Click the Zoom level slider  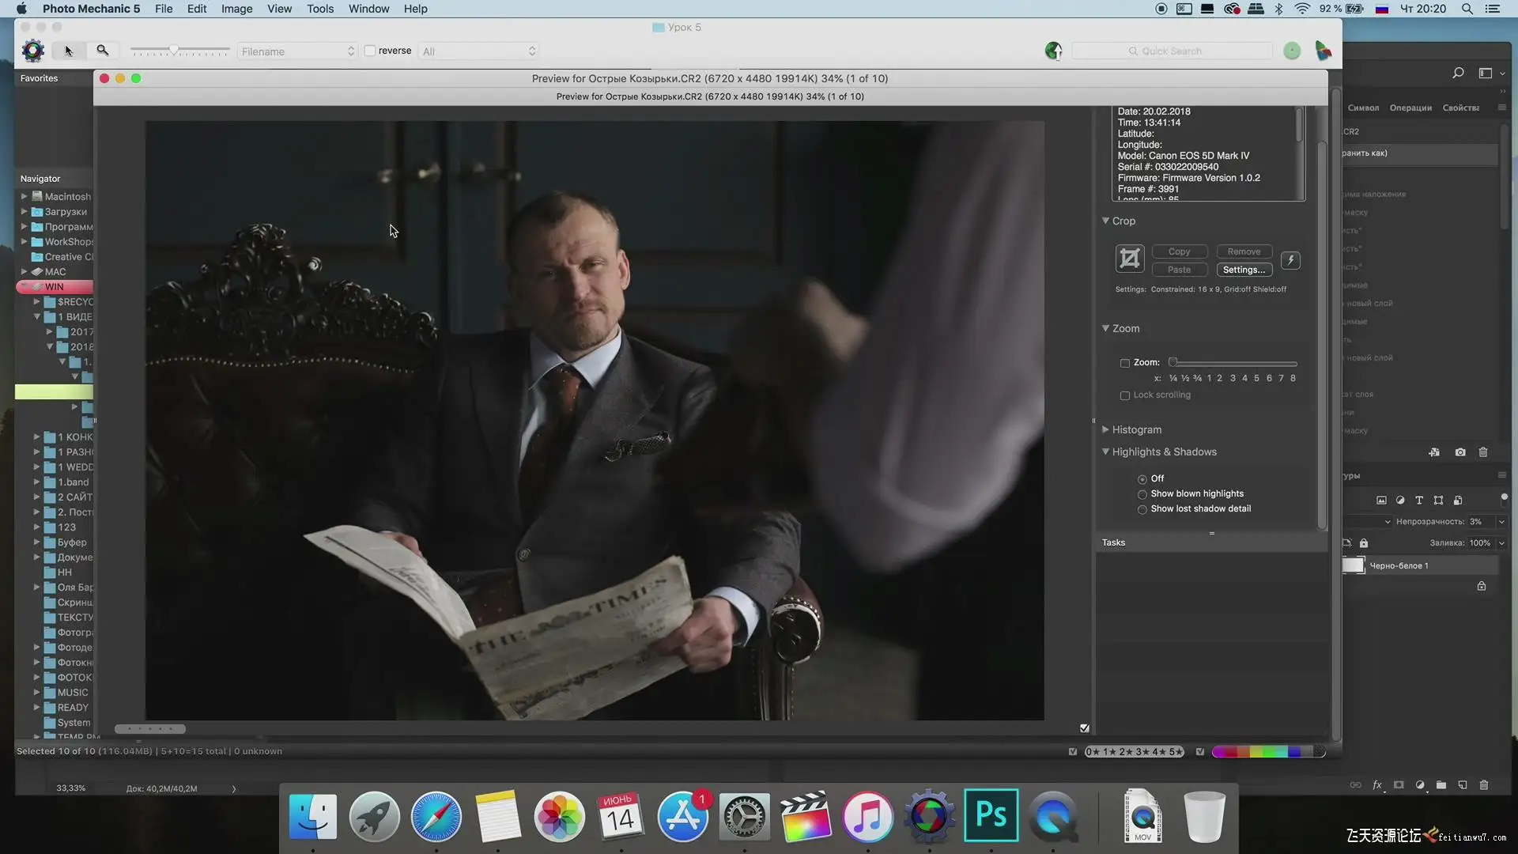[x=1233, y=363]
